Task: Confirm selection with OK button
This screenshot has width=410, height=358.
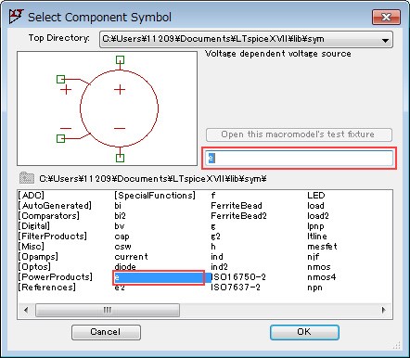Action: [x=304, y=332]
